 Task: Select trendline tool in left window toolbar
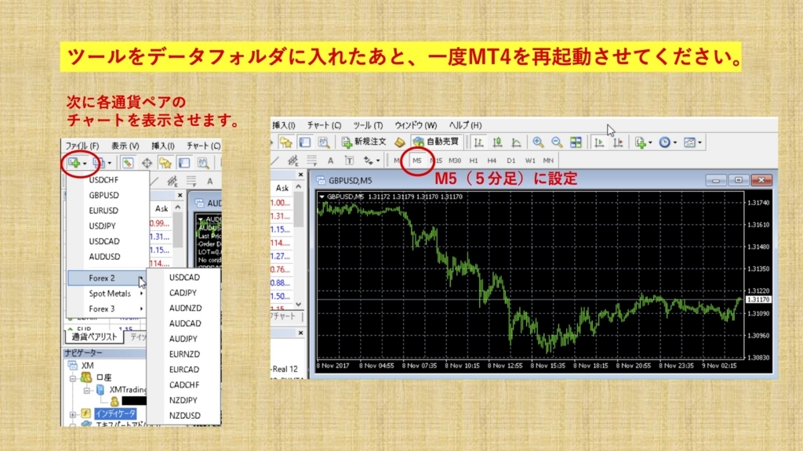[154, 181]
